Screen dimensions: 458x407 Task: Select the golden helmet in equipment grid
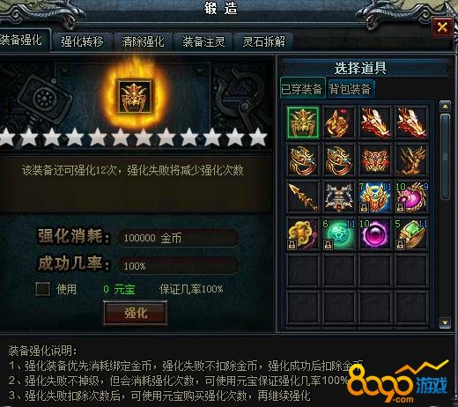click(x=303, y=122)
